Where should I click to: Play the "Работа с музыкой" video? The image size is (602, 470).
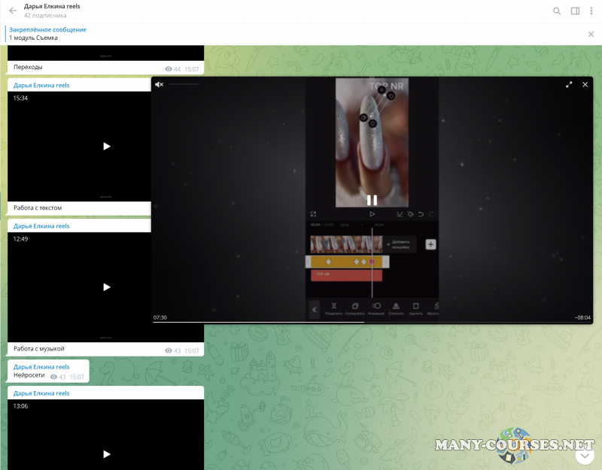click(106, 287)
